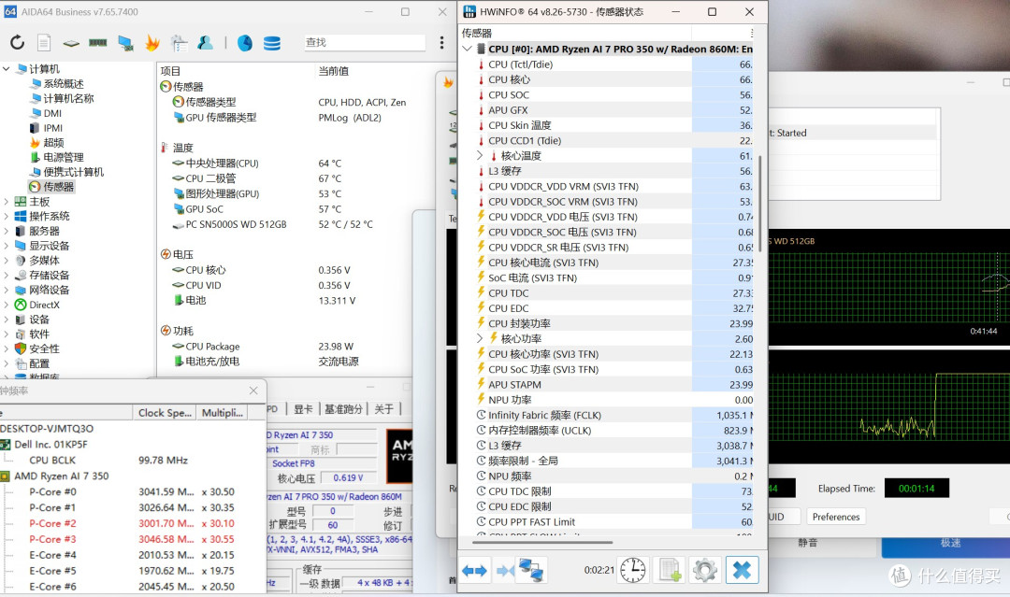Click the checklist settings icon in AIDA64 toolbar
1010x597 pixels.
pyautogui.click(x=179, y=42)
